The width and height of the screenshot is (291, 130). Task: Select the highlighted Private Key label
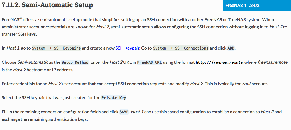pyautogui.click(x=114, y=98)
